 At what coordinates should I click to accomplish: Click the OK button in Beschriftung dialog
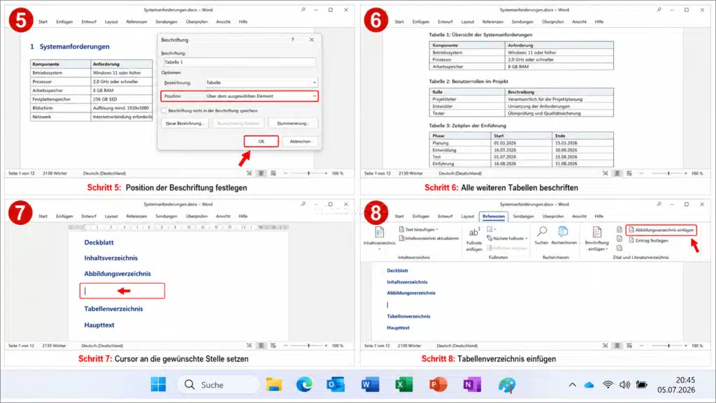262,141
